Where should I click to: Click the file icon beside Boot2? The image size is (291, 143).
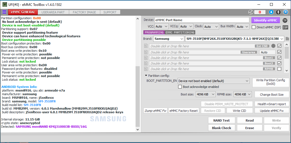[x=146, y=63]
